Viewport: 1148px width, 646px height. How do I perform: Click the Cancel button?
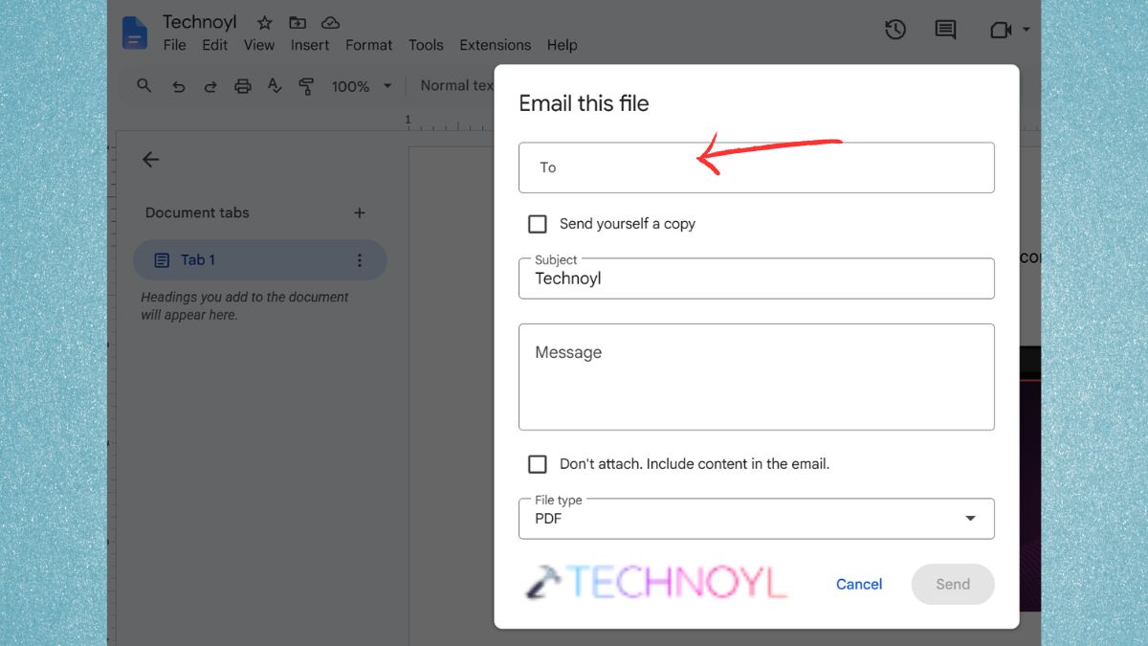click(859, 584)
